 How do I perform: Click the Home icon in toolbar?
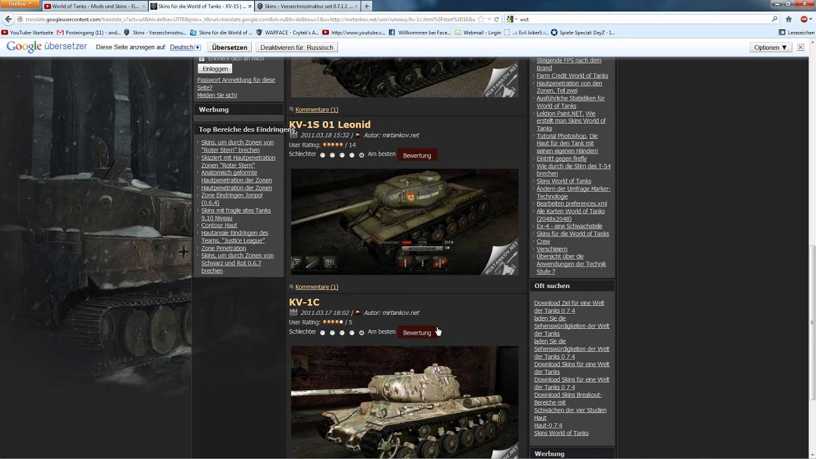pyautogui.click(x=789, y=19)
